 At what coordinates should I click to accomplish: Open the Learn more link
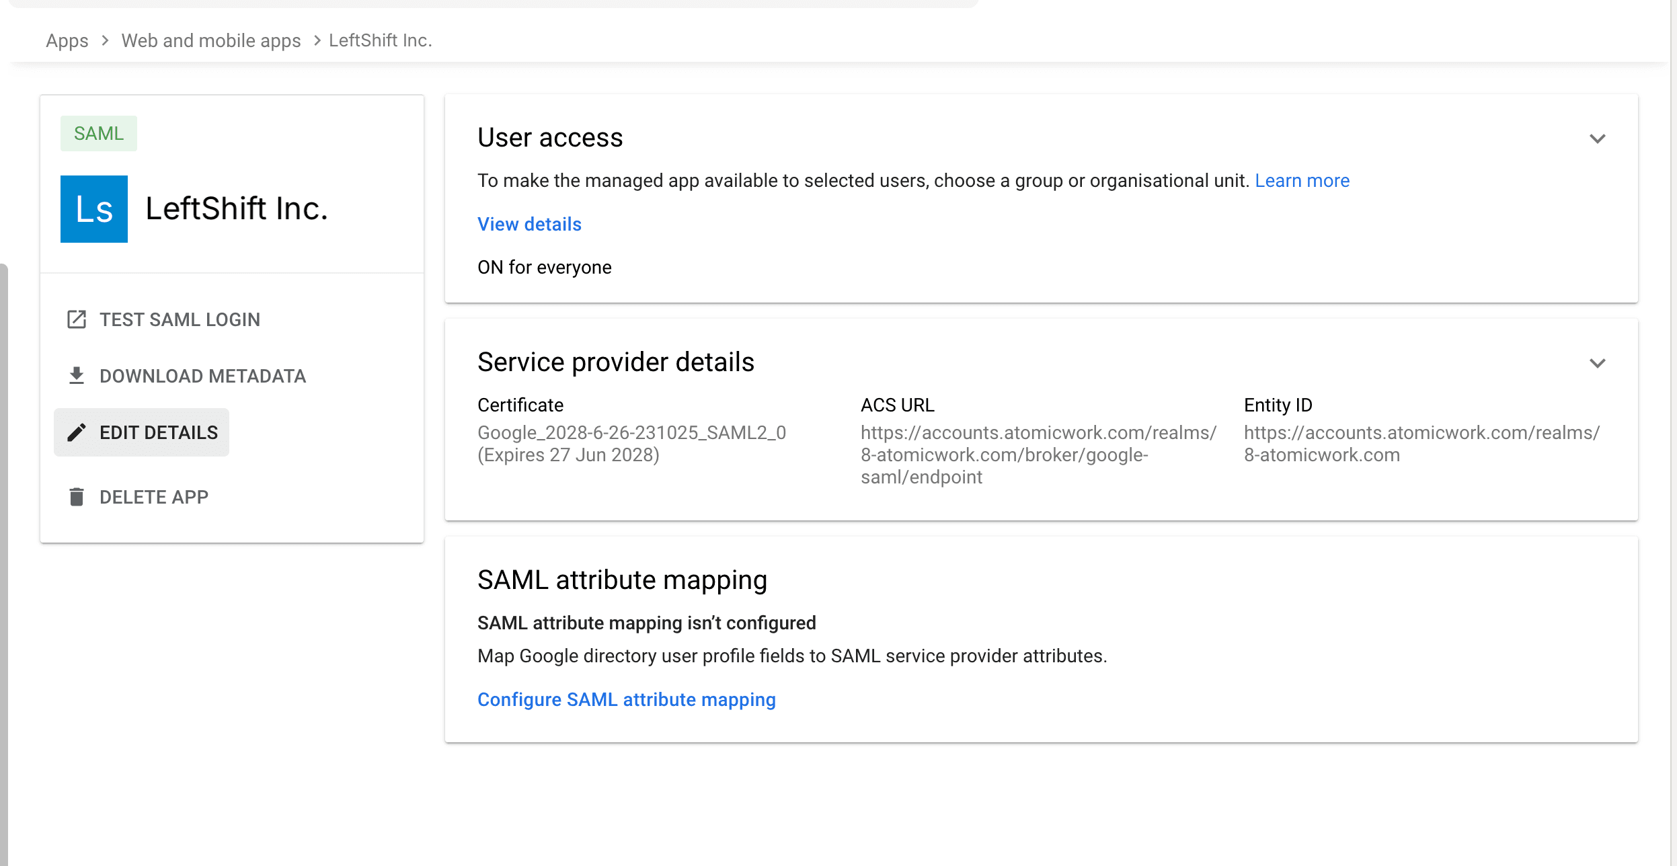tap(1302, 181)
